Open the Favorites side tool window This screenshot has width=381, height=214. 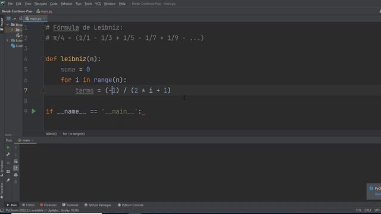coord(2,191)
